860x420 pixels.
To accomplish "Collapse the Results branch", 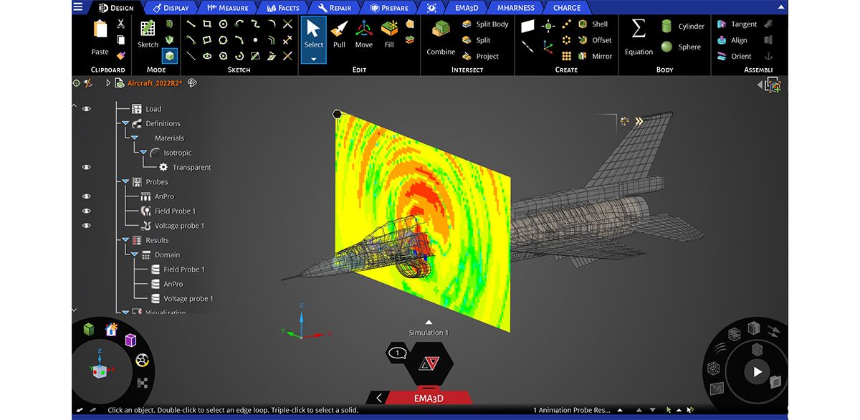I will (x=125, y=240).
